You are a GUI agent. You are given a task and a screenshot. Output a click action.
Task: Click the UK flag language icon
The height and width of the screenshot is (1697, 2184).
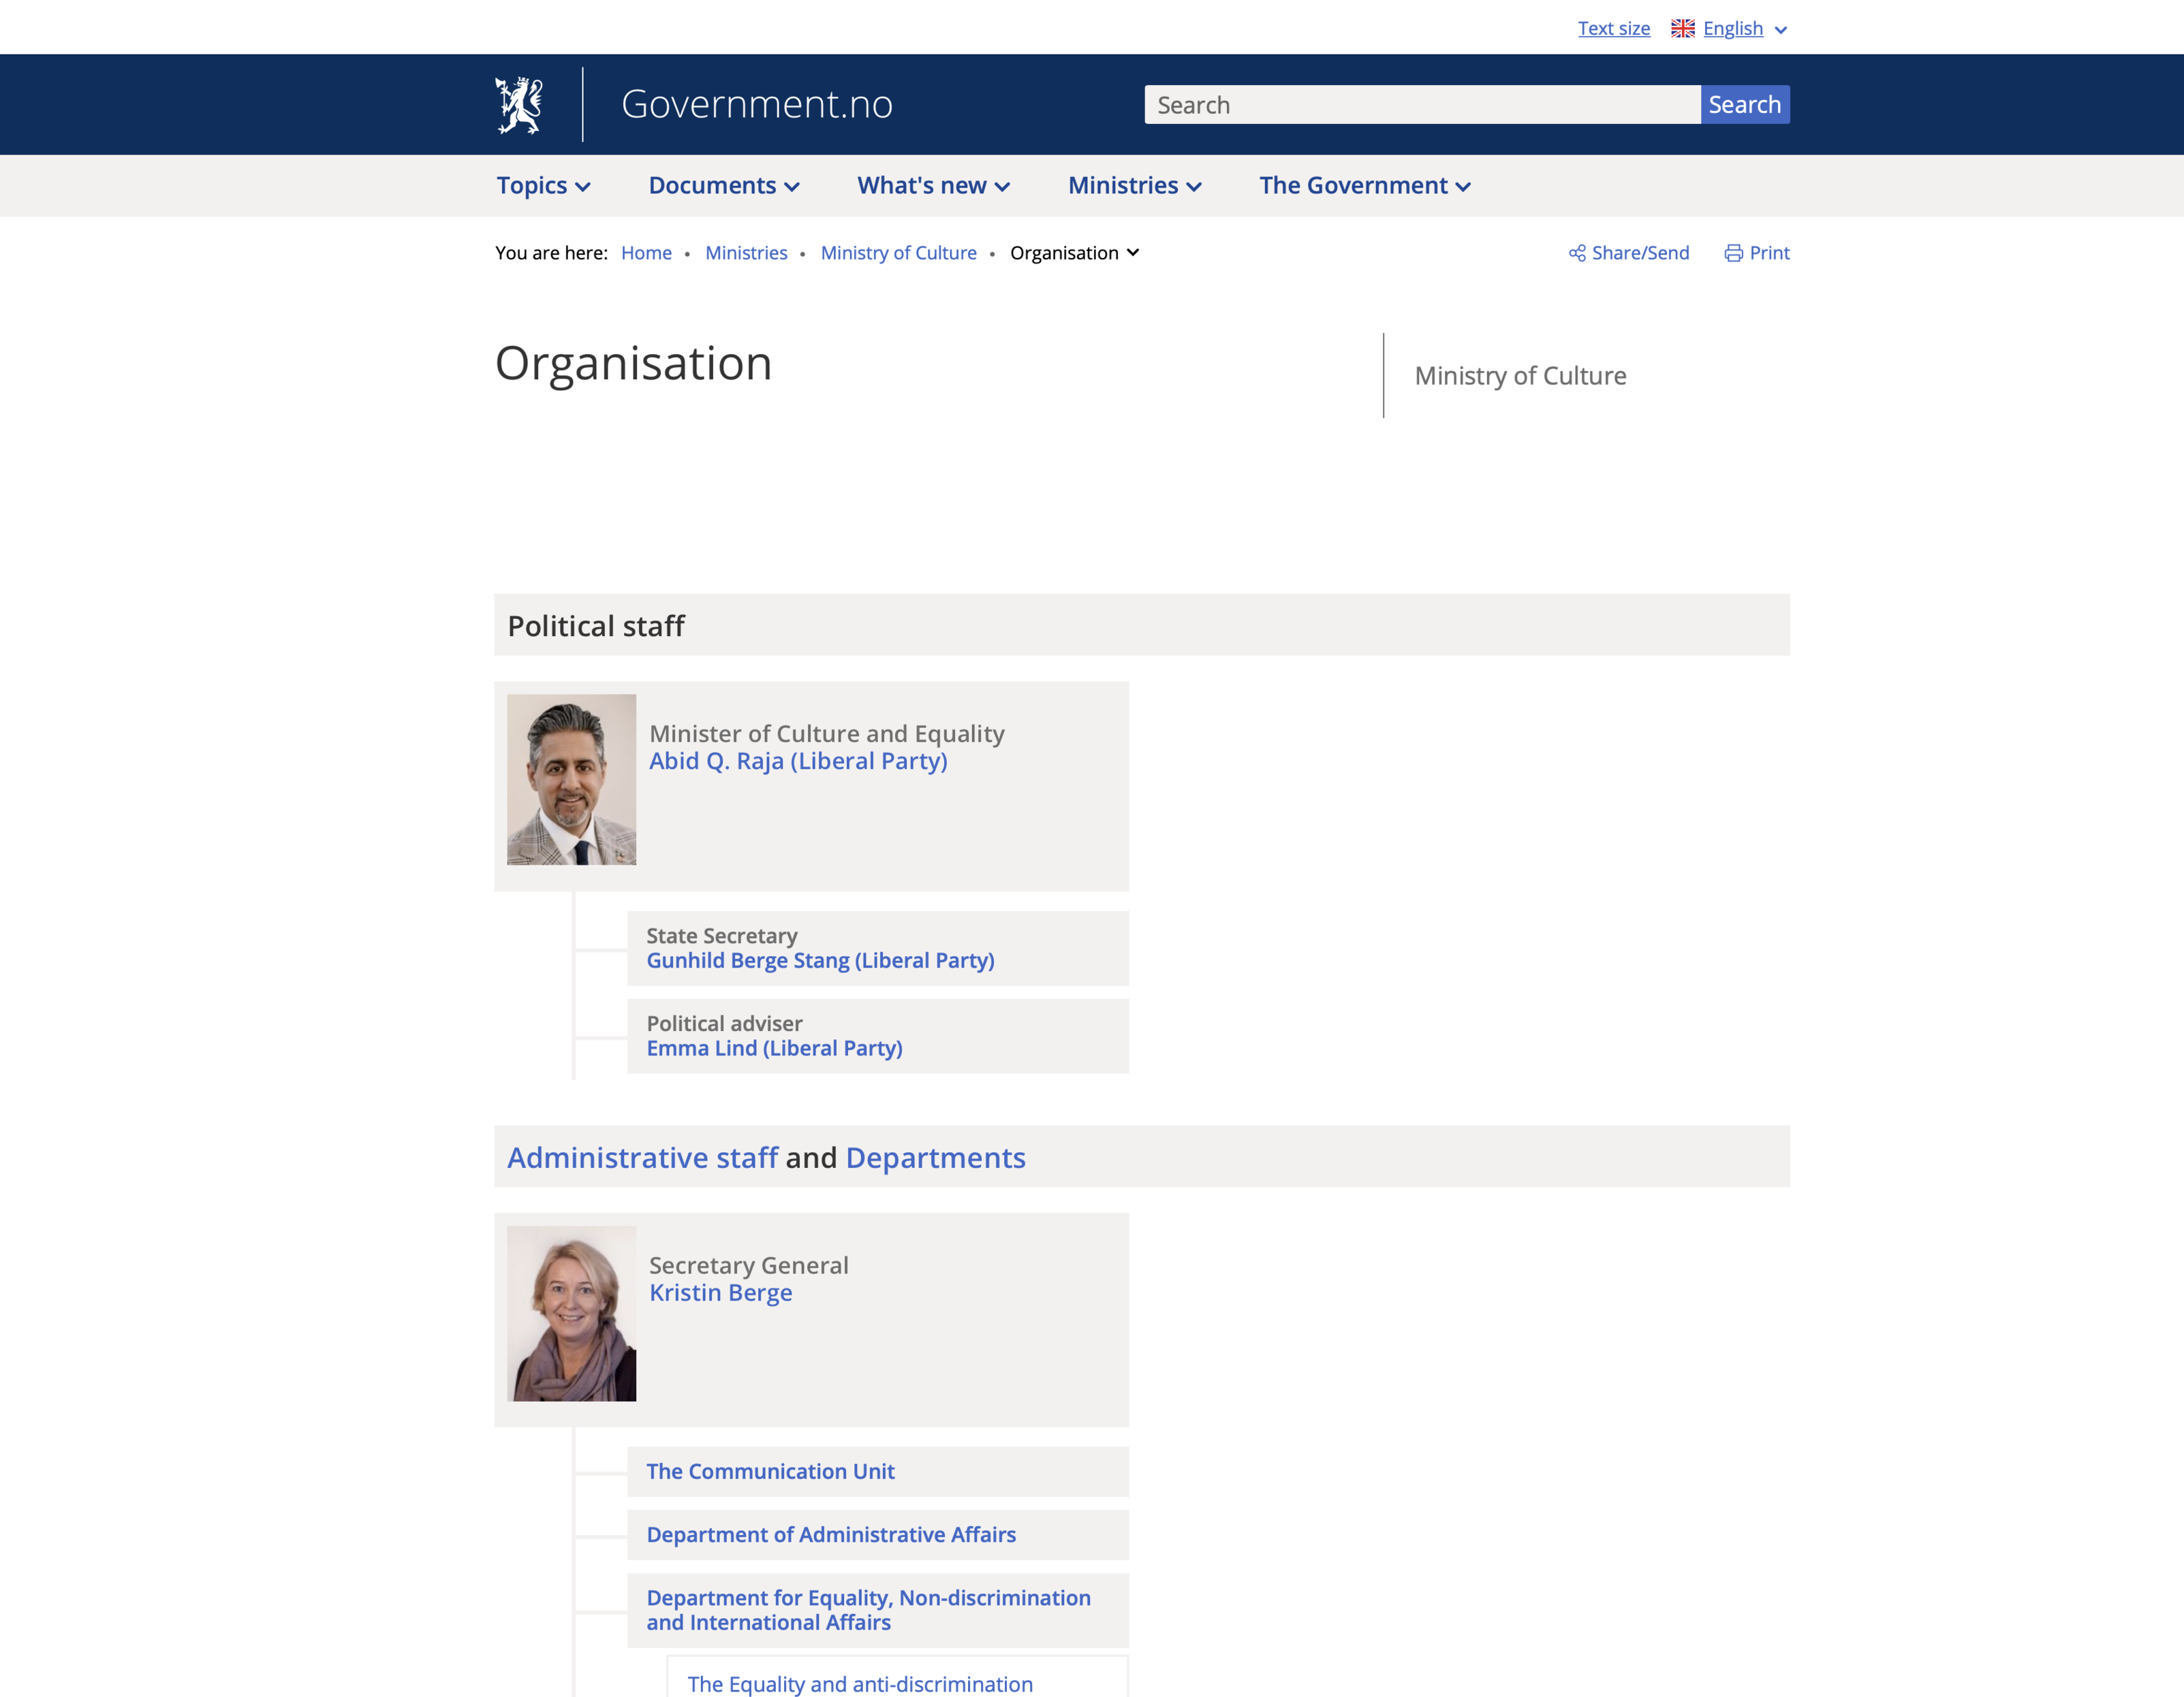1682,28
